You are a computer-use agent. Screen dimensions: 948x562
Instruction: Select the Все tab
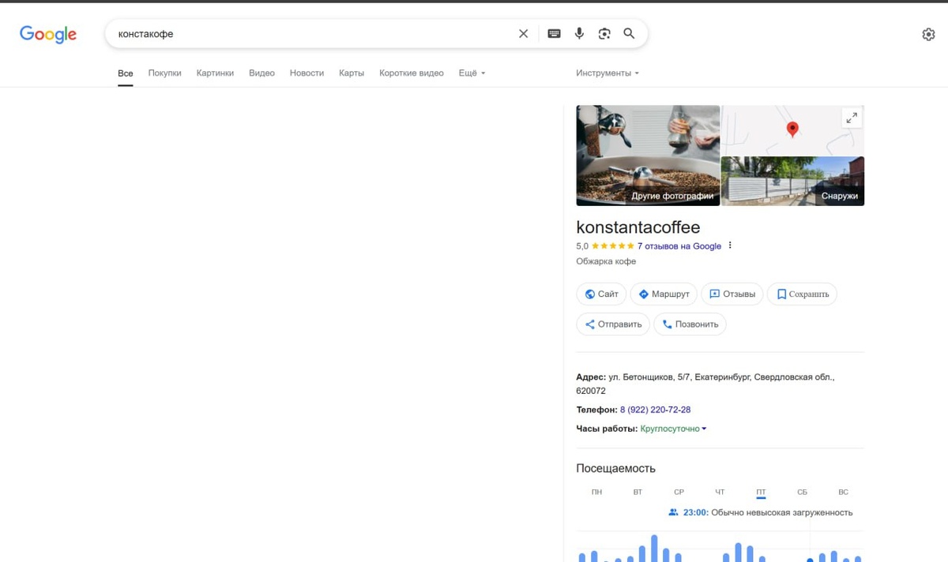126,73
